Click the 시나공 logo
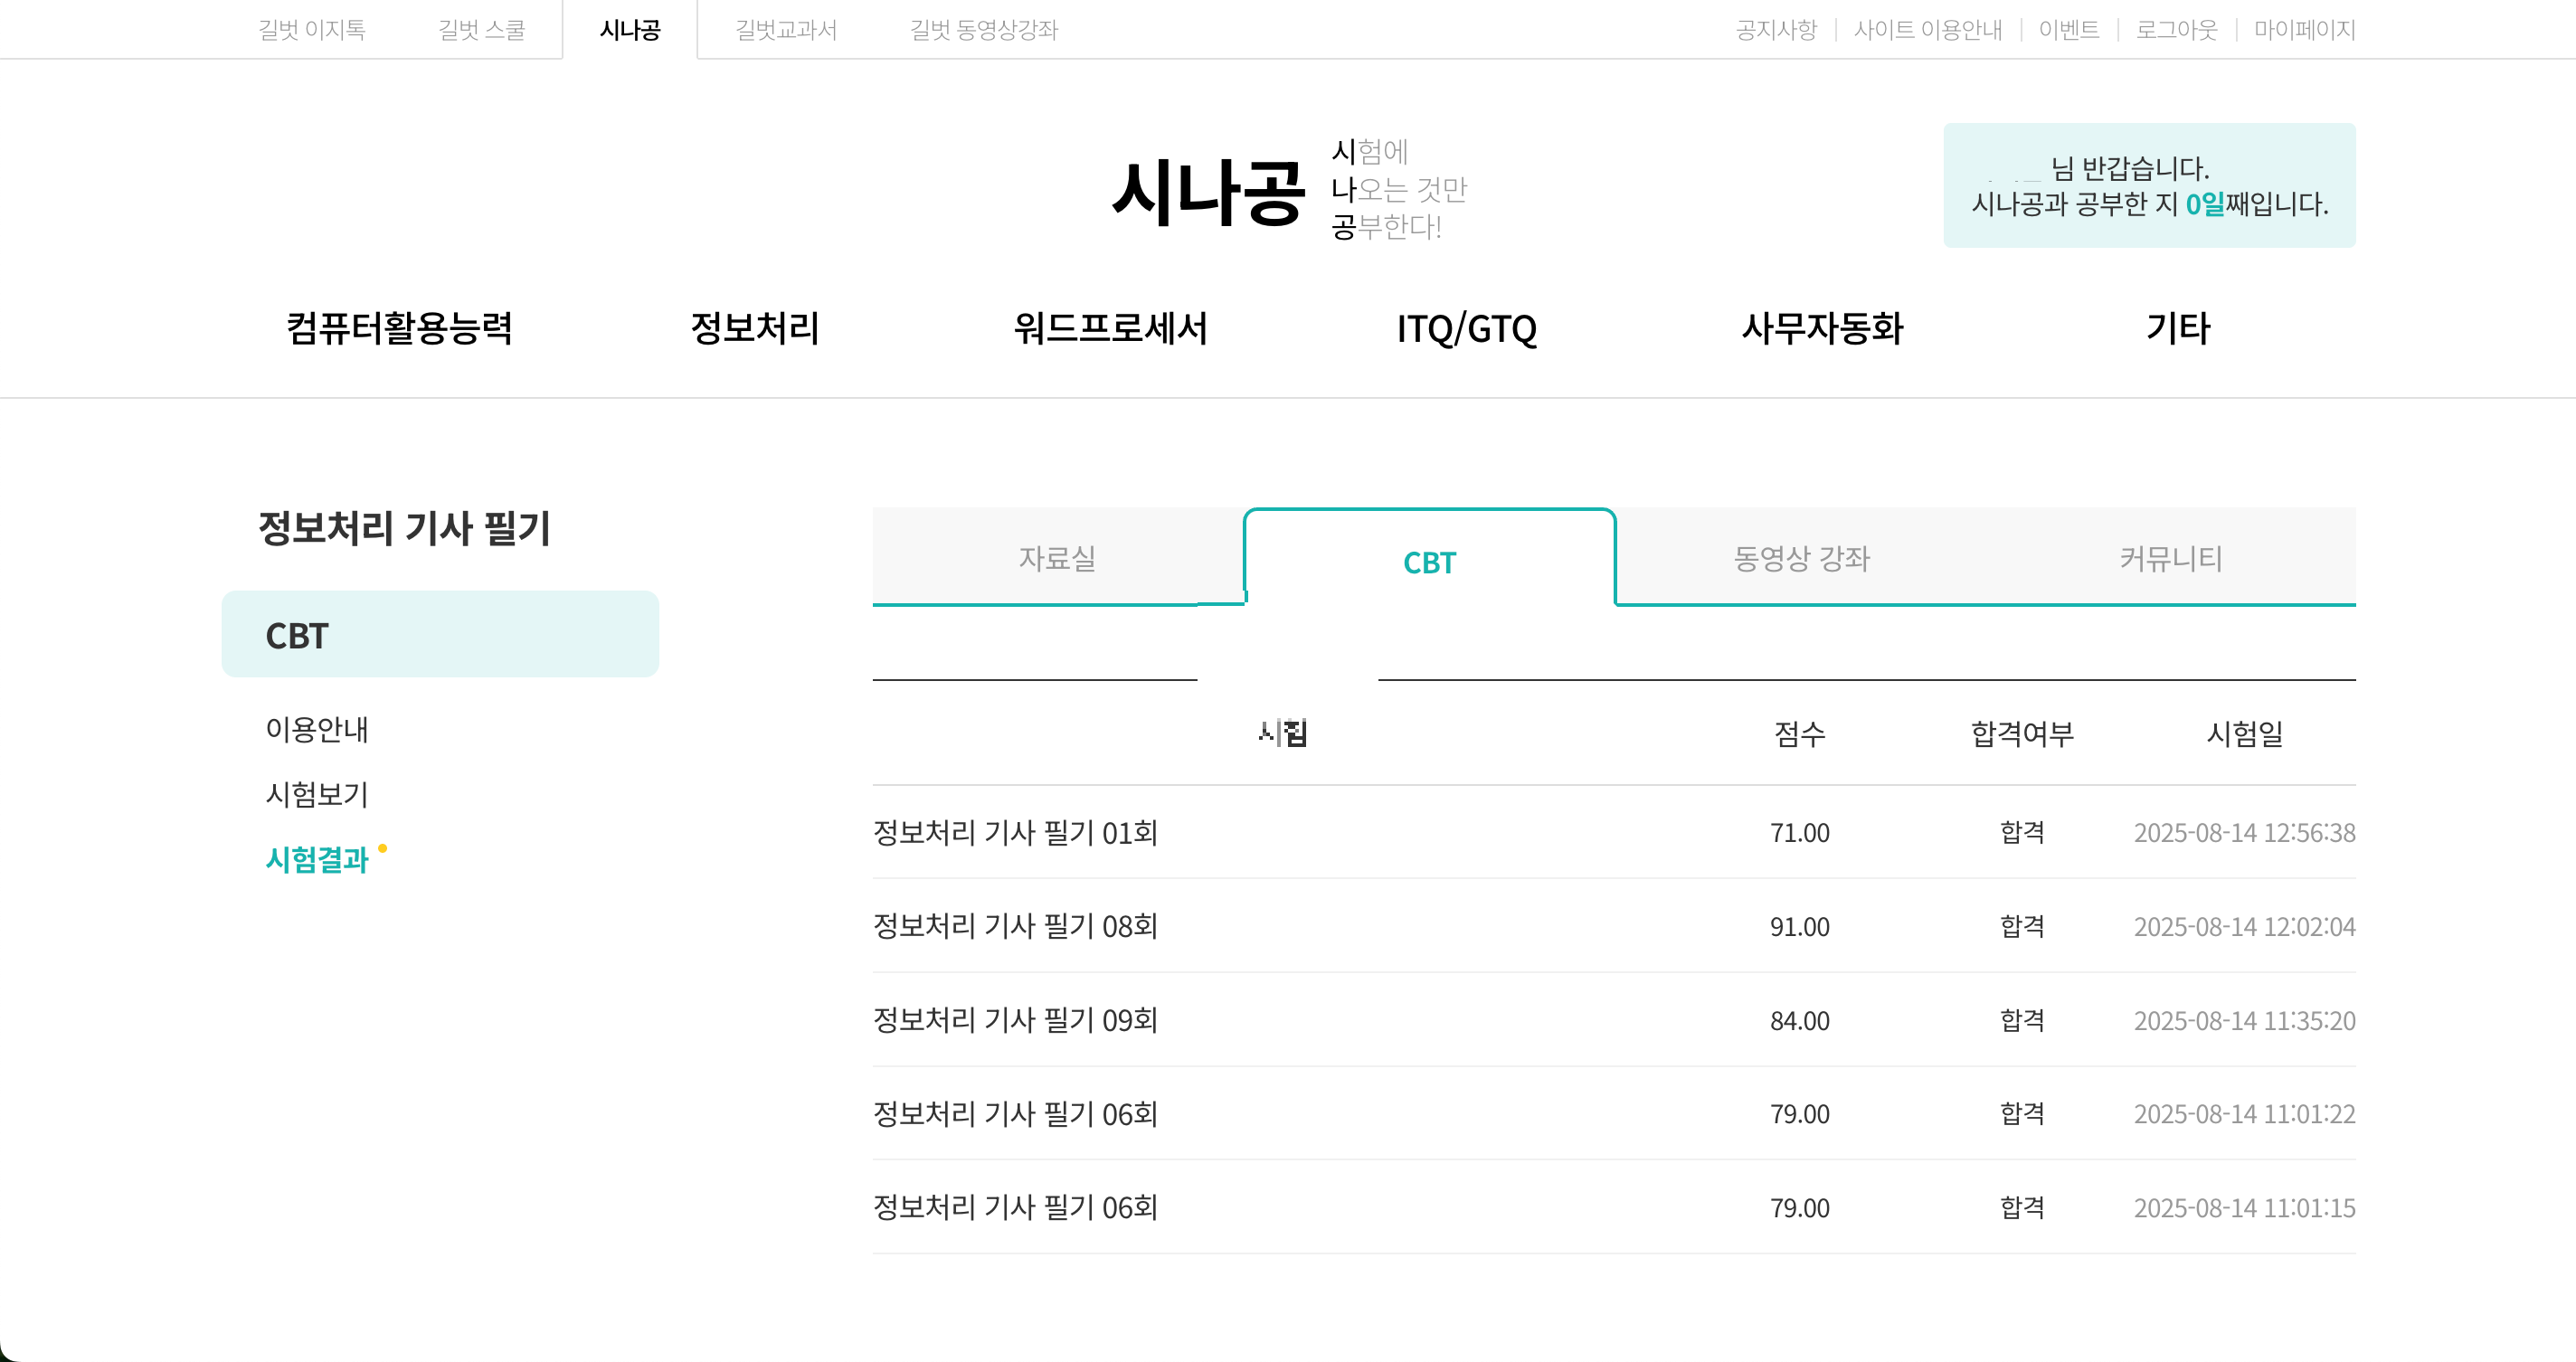Image resolution: width=2576 pixels, height=1362 pixels. tap(1208, 191)
